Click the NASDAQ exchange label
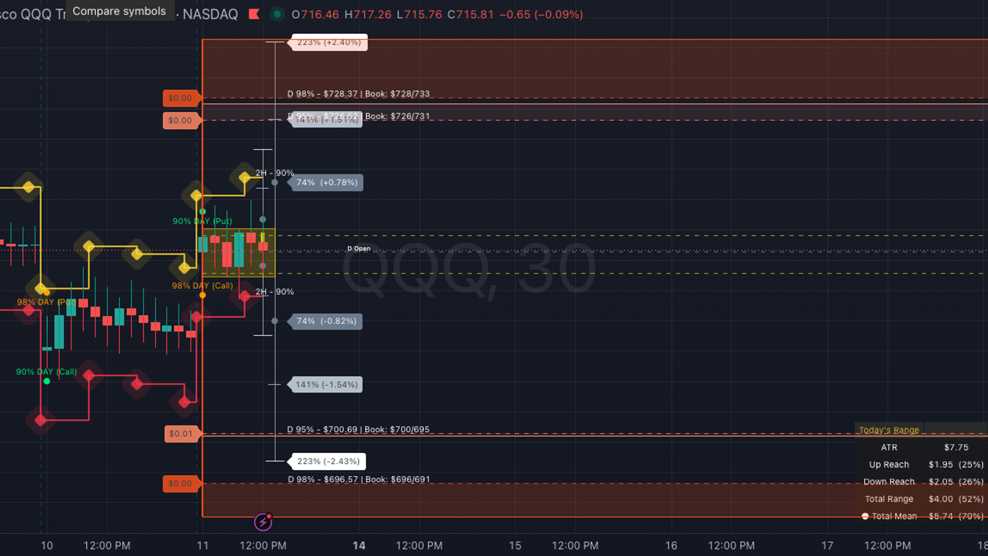Image resolution: width=988 pixels, height=556 pixels. point(210,15)
